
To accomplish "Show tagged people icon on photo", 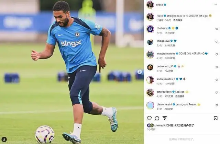I will (4, 140).
